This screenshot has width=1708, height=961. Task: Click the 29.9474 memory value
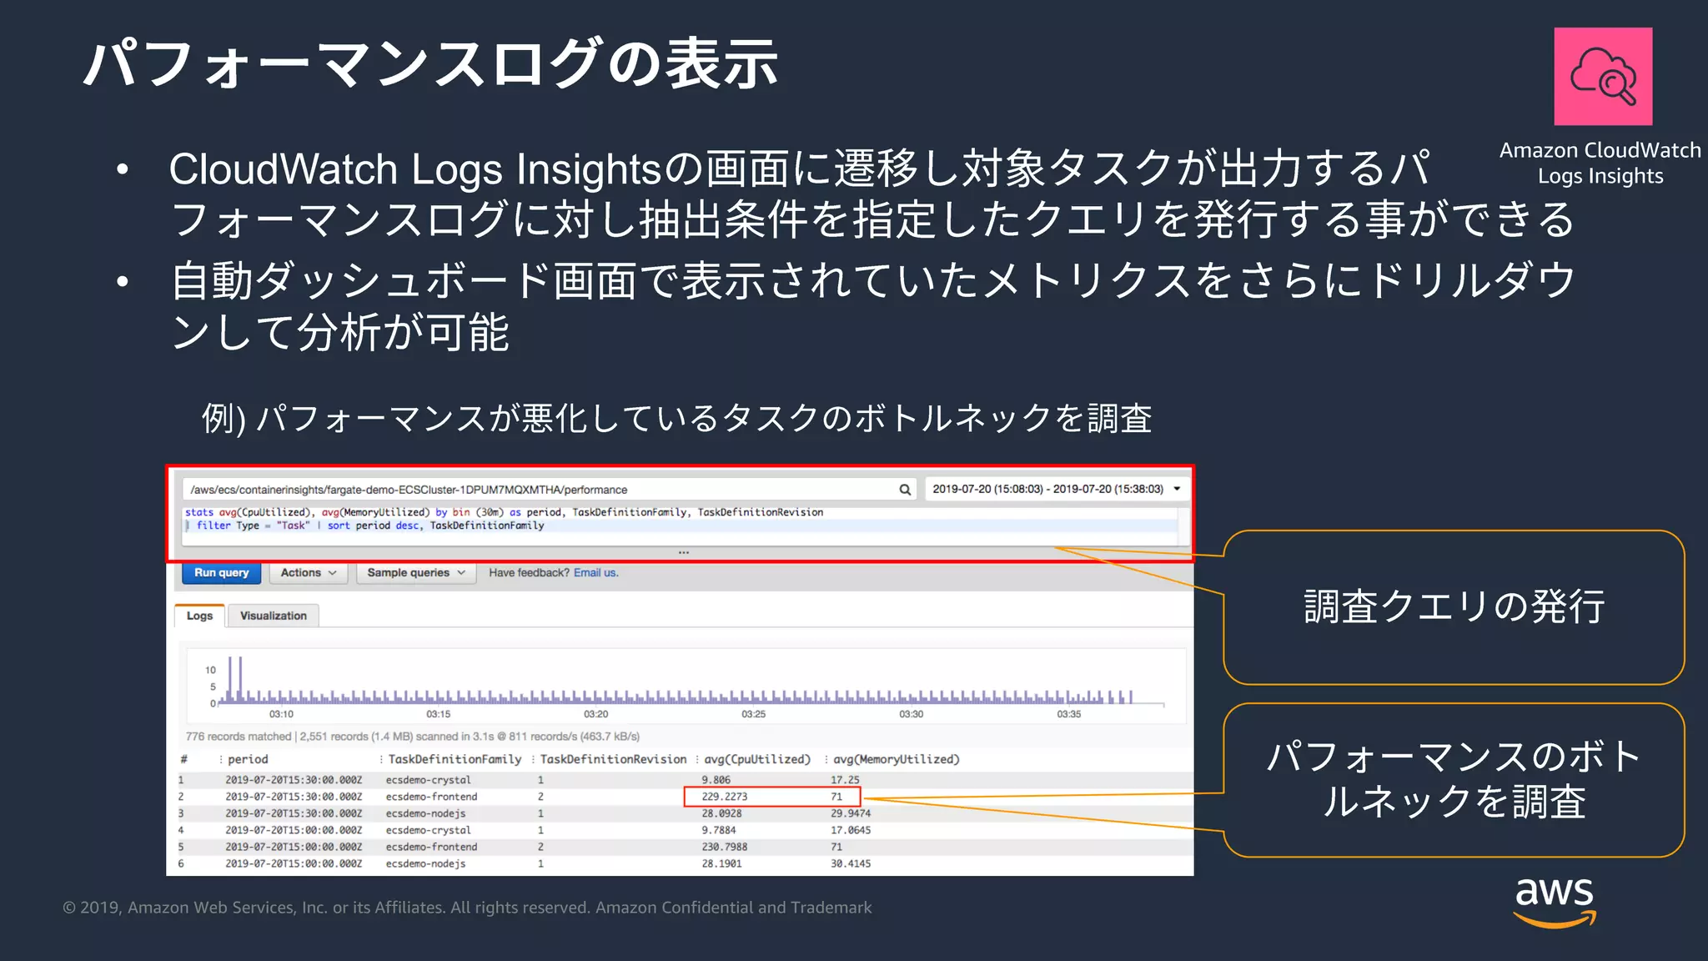pos(851,813)
